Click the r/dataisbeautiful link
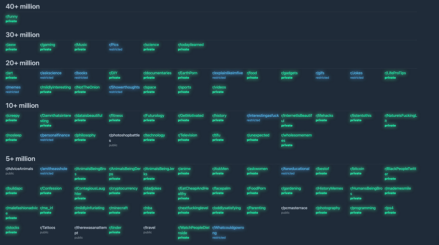Viewport: 439px width, 245px height. (88, 116)
